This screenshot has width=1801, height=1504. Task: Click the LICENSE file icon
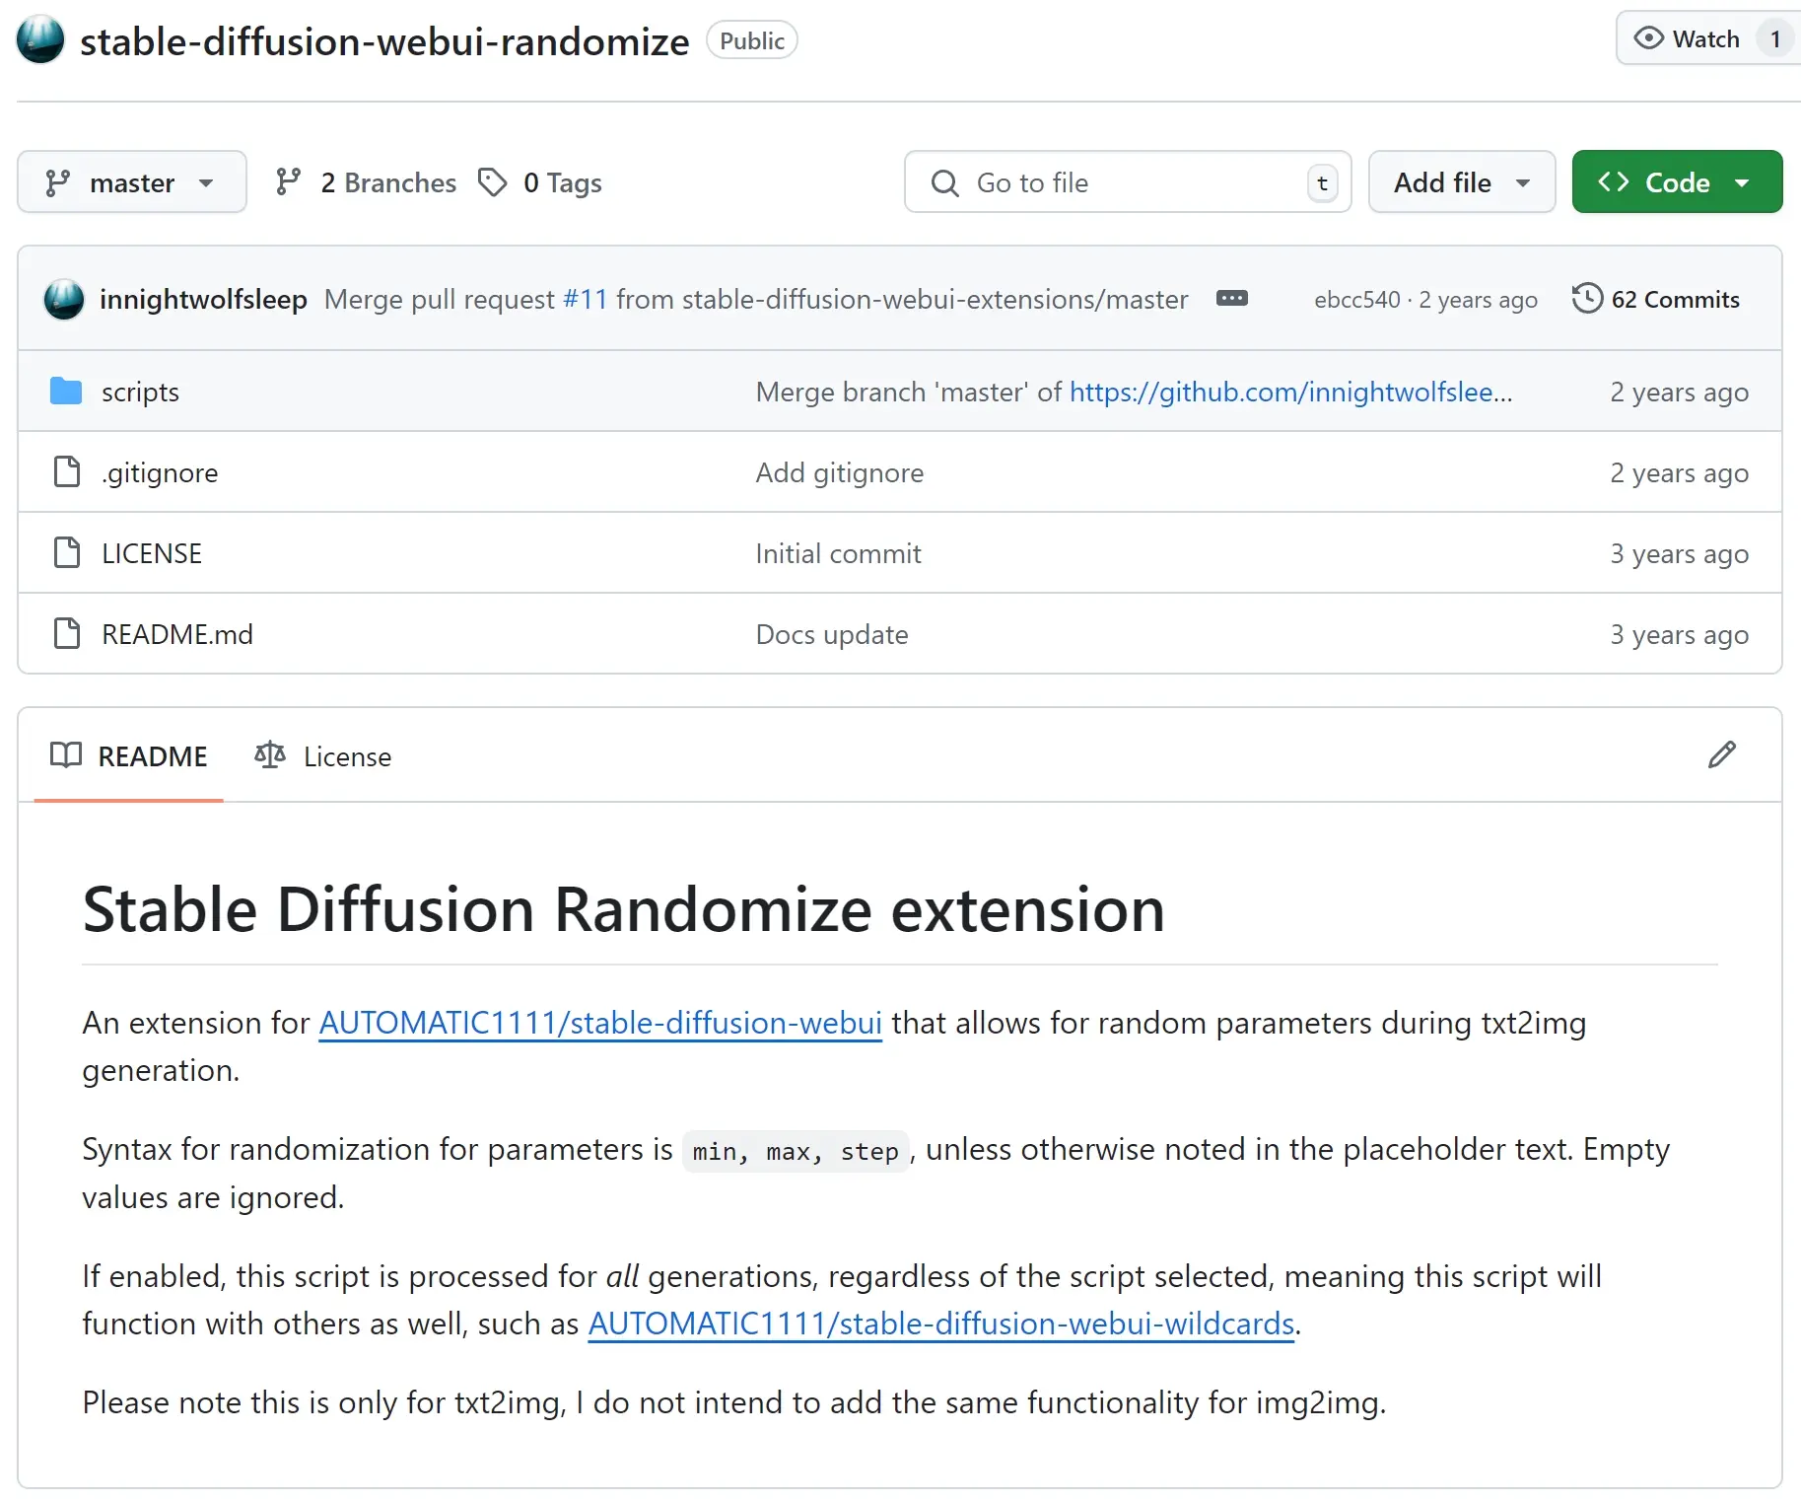tap(66, 553)
